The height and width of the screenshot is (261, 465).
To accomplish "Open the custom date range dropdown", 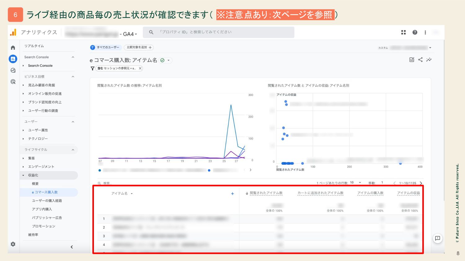I will tap(430, 48).
